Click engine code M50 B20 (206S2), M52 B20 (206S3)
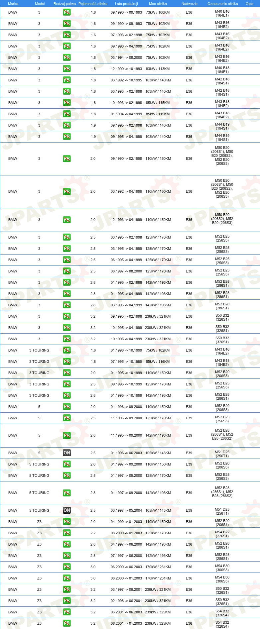 222,219
